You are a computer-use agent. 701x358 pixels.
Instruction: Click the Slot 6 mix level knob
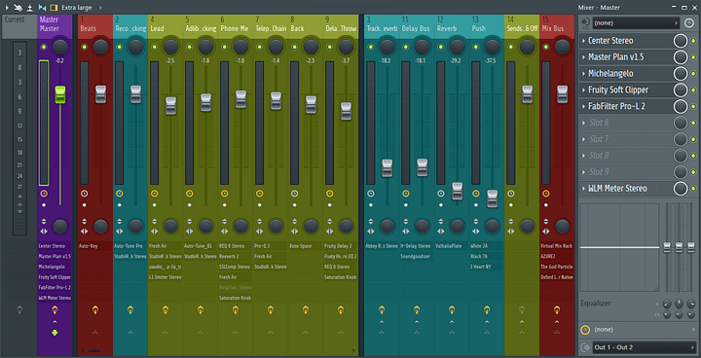(680, 123)
